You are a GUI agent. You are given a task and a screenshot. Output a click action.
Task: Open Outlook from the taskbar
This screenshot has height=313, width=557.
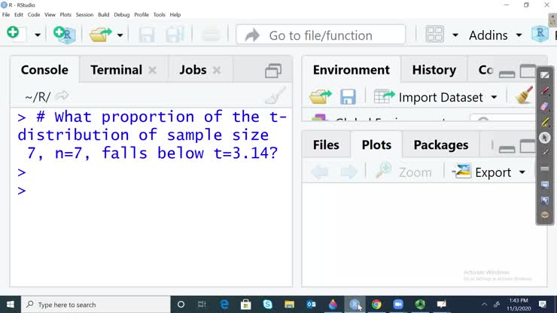(x=311, y=305)
